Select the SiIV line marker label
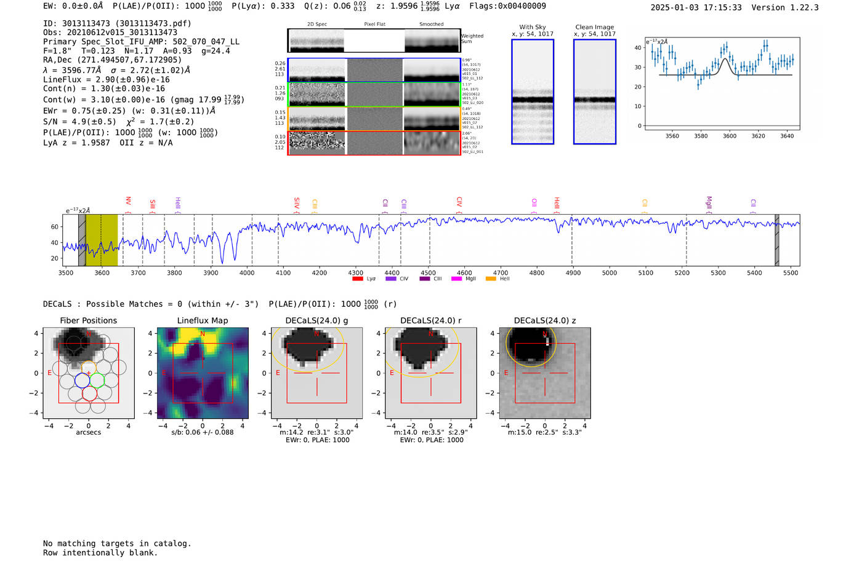The width and height of the screenshot is (862, 586). pos(297,204)
